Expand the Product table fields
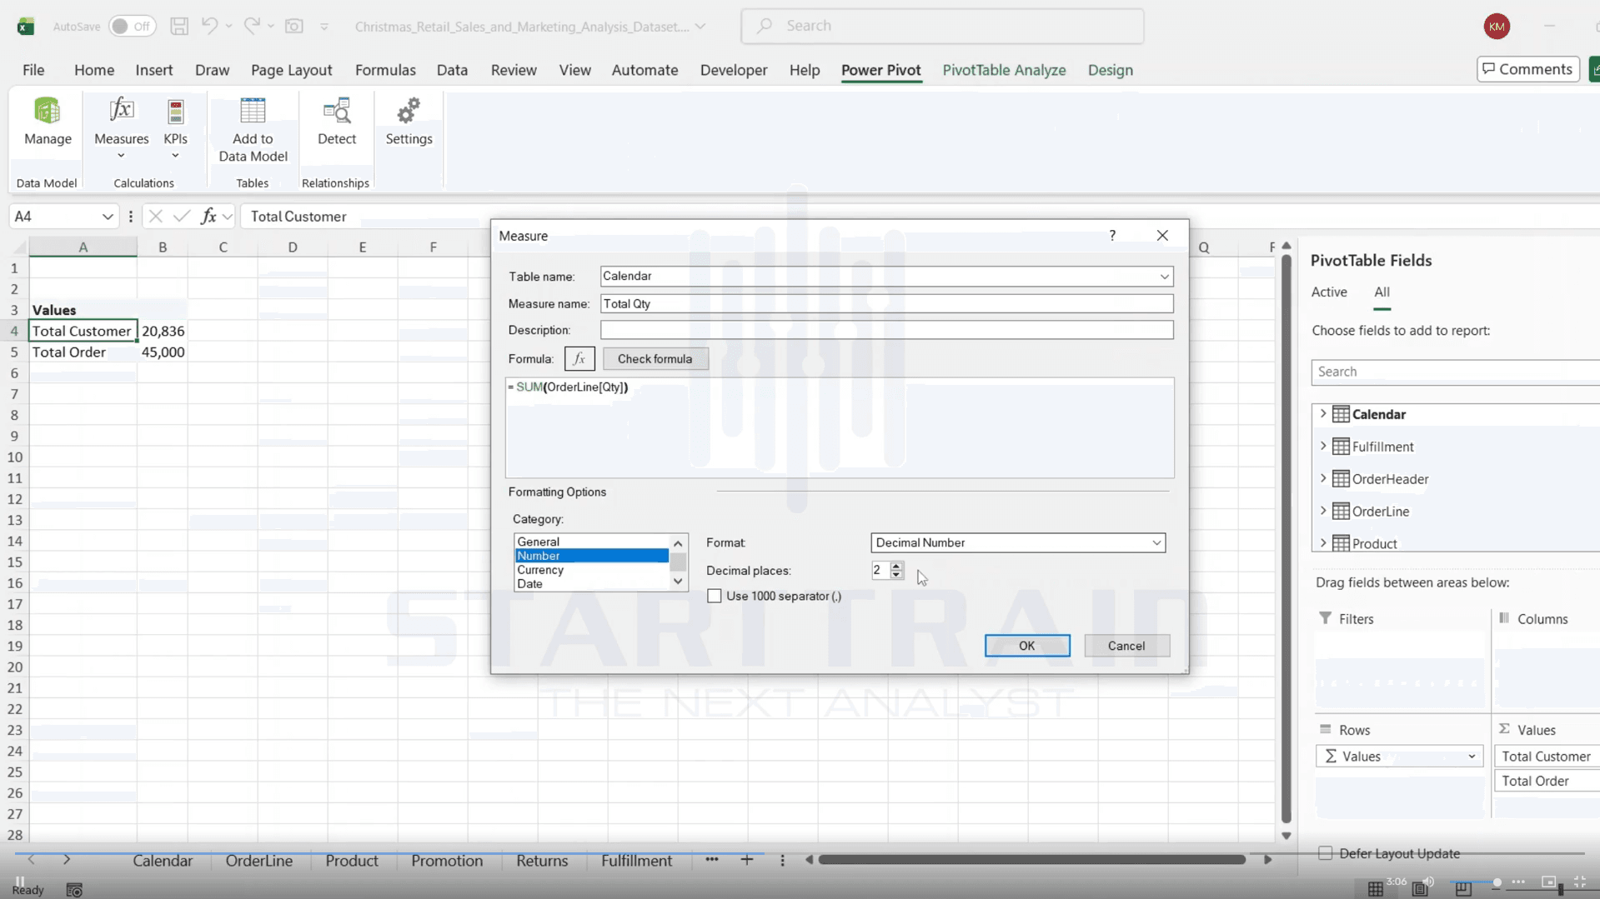Viewport: 1600px width, 899px height. 1323,543
